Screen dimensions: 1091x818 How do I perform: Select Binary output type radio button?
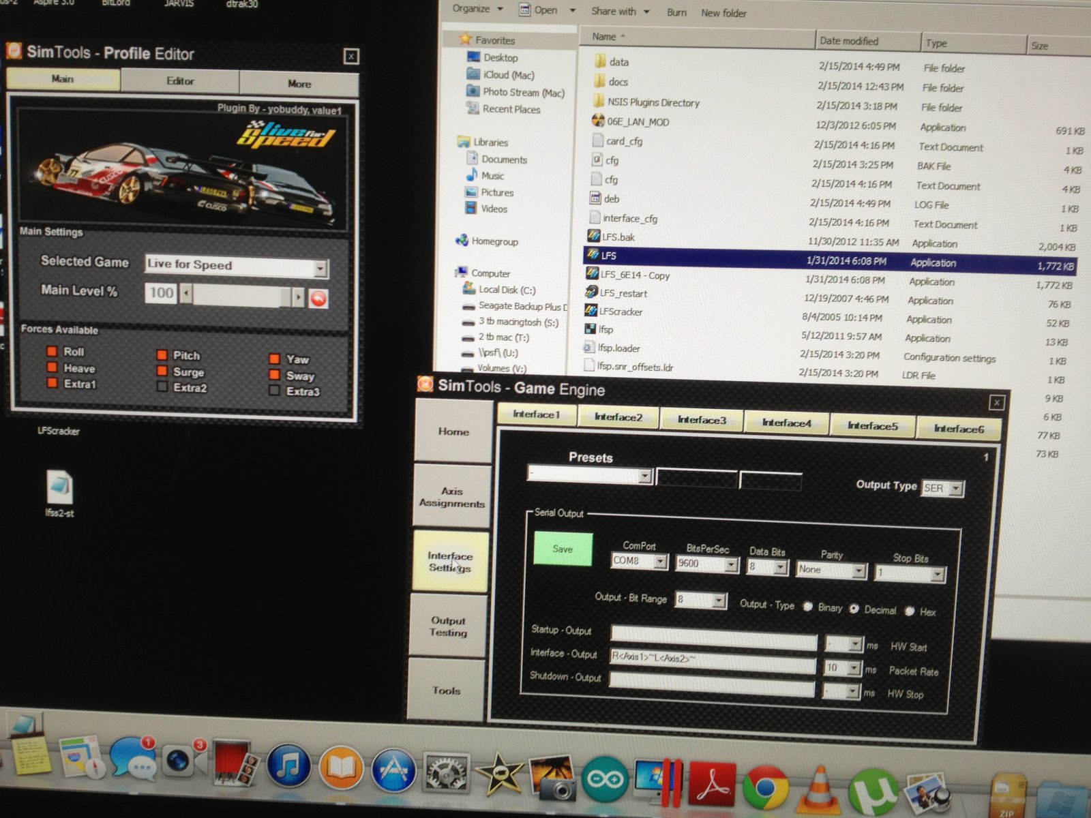click(808, 607)
